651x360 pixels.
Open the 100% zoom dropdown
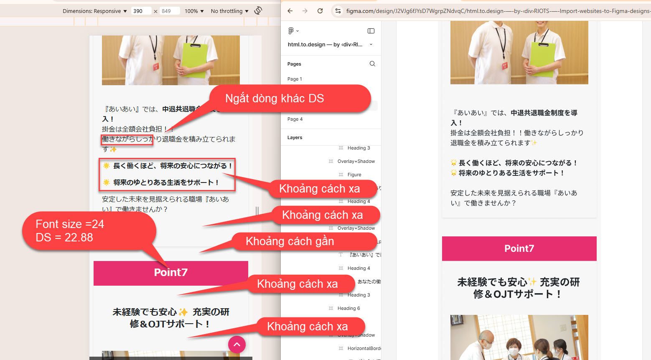[x=194, y=11]
